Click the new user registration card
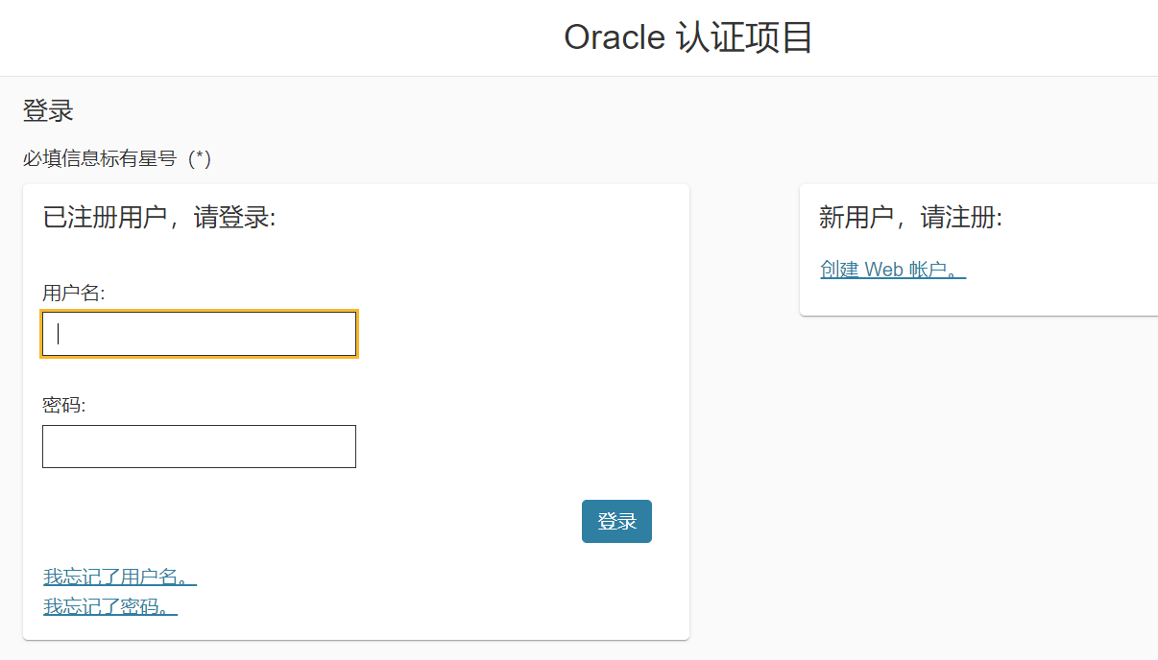This screenshot has height=660, width=1158. click(970, 249)
